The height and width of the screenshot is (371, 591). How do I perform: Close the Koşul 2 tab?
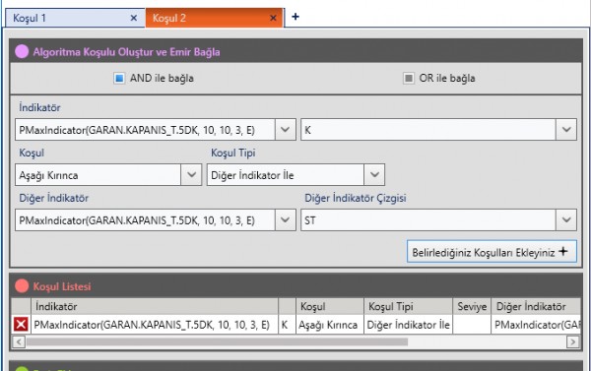click(273, 18)
